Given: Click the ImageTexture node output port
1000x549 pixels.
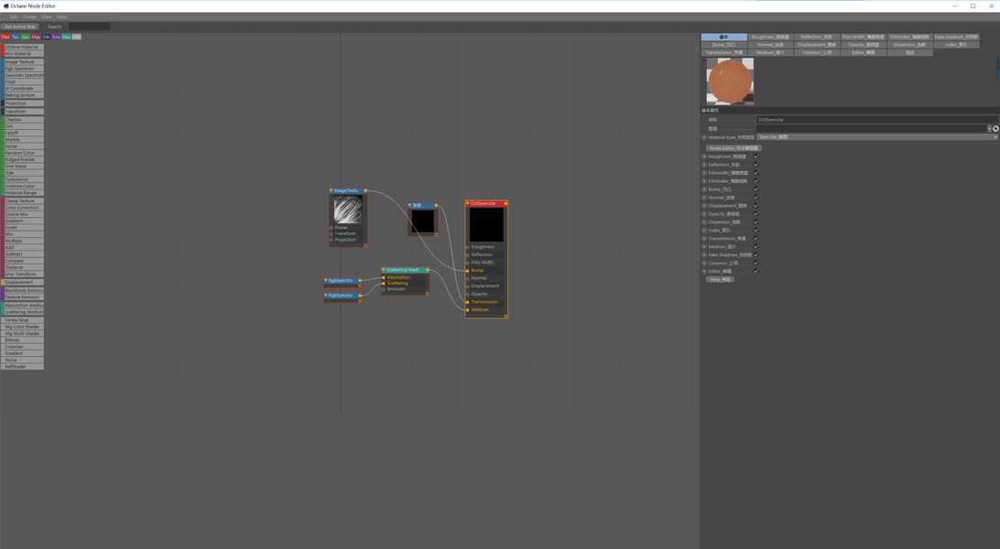Looking at the screenshot, I should (x=365, y=190).
